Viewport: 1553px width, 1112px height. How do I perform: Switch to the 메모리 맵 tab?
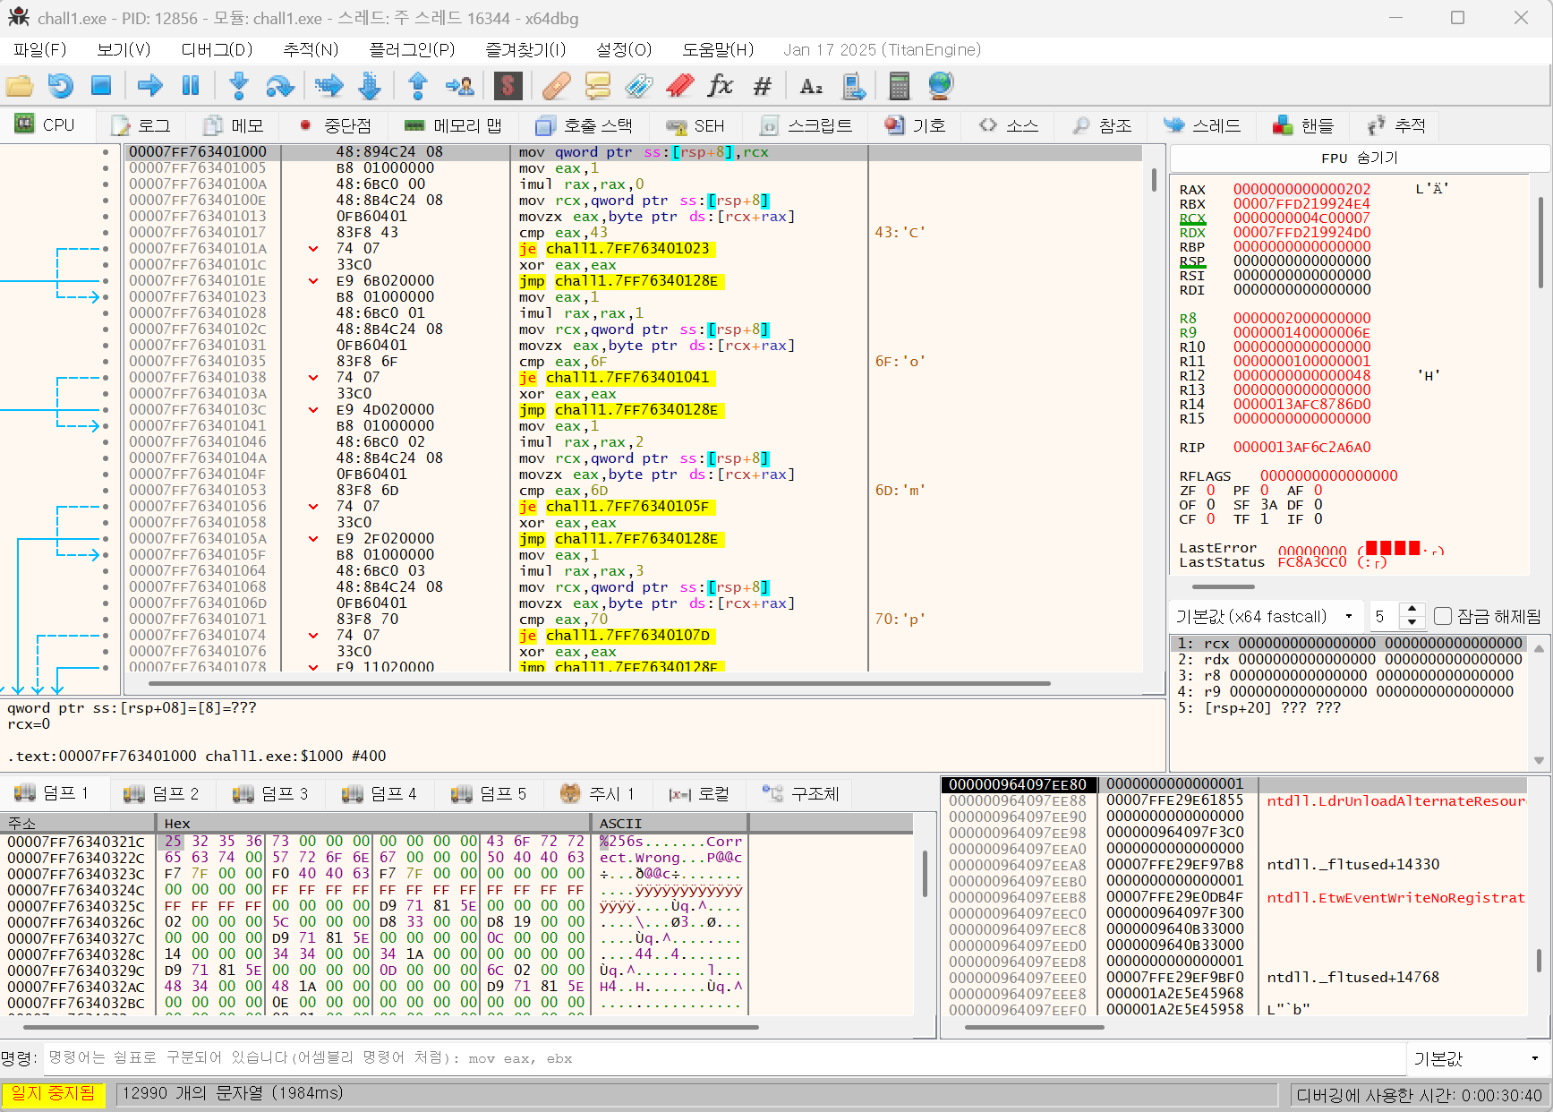tap(453, 125)
